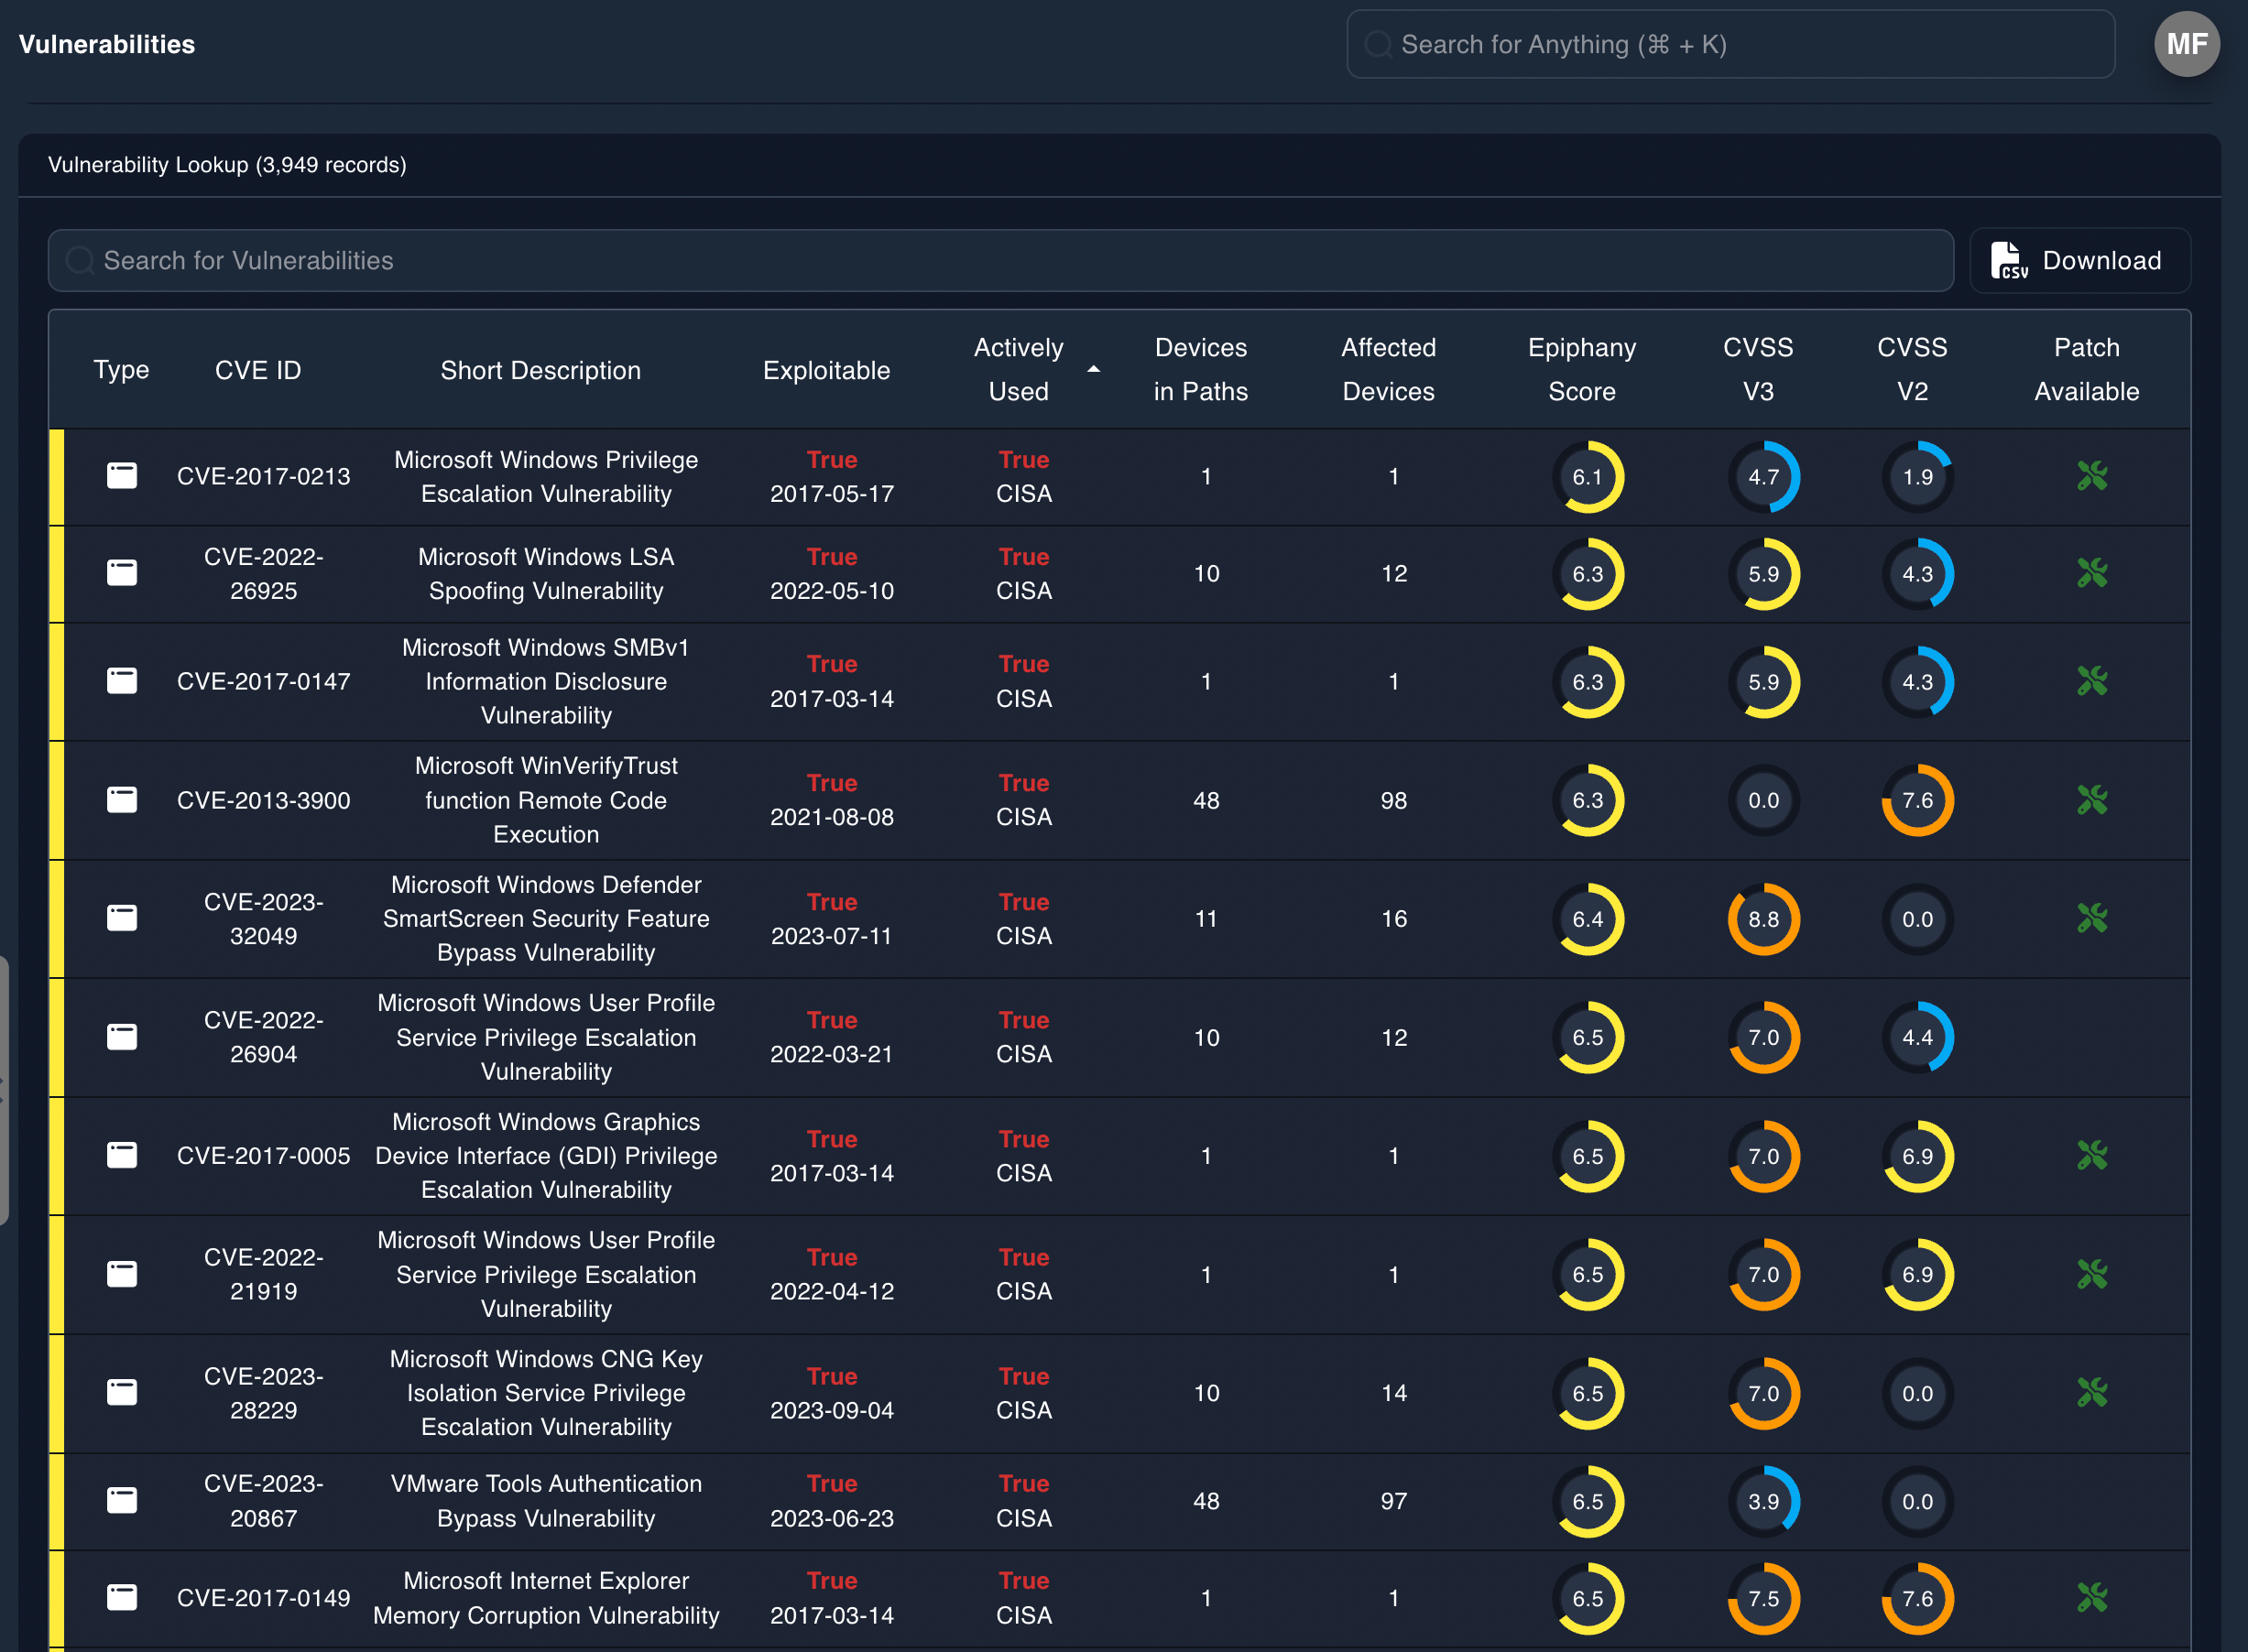This screenshot has height=1652, width=2248.
Task: Select the Type icon on the CVE-2023-32049 row
Action: (121, 918)
